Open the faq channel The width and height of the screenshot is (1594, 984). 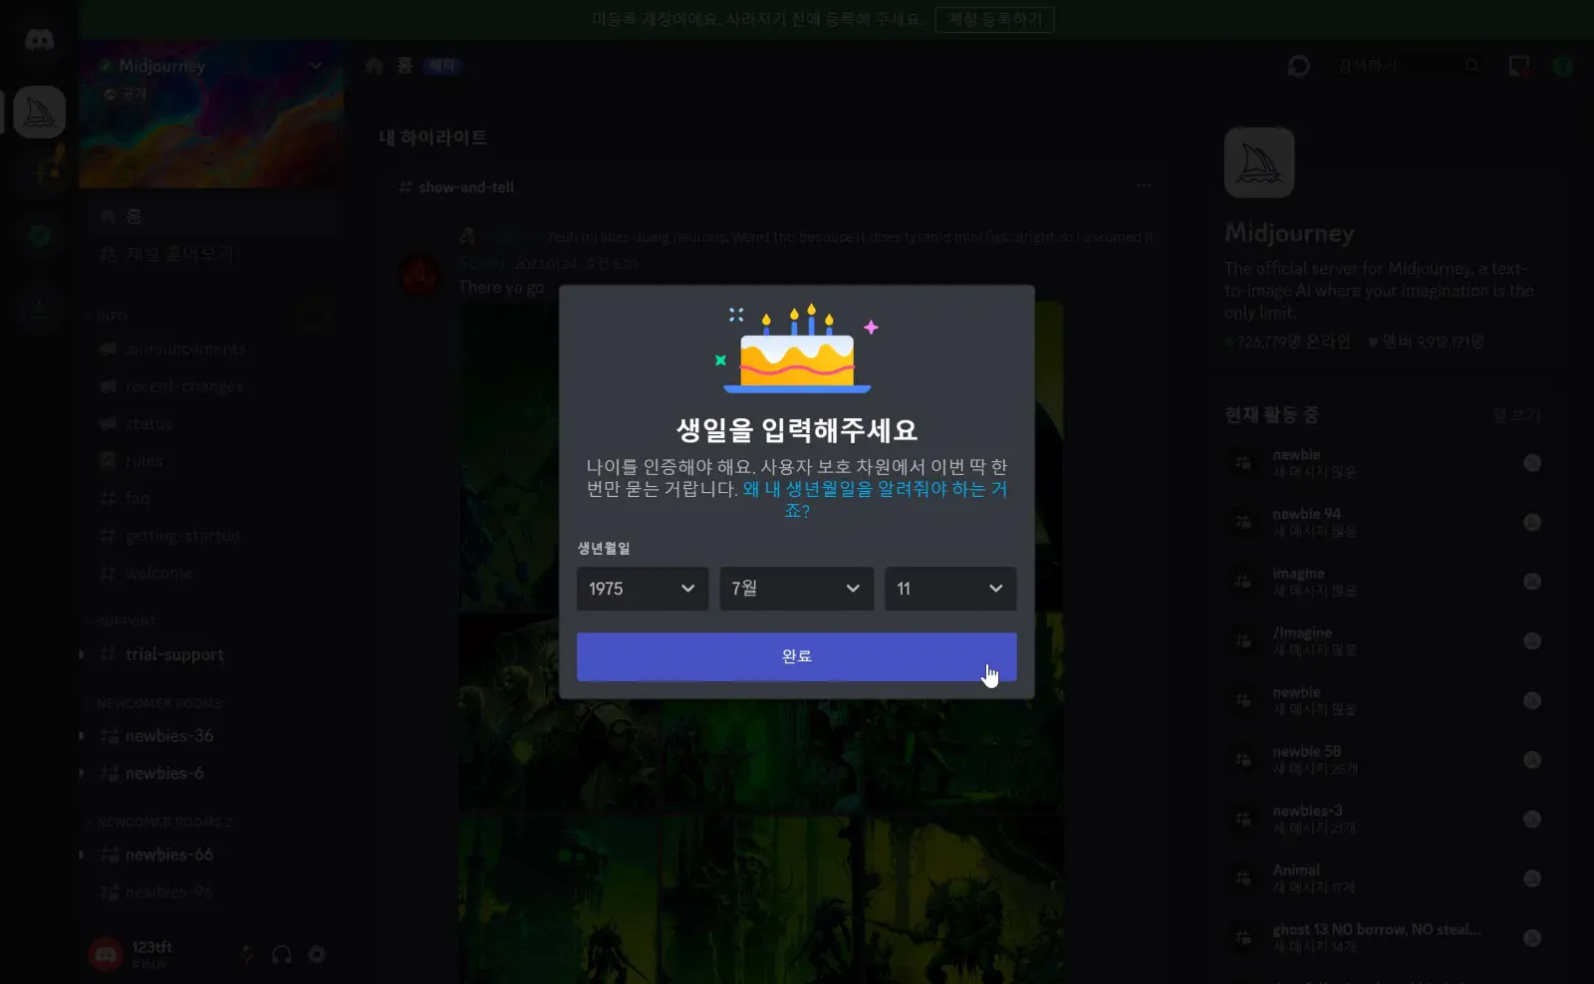pyautogui.click(x=211, y=498)
